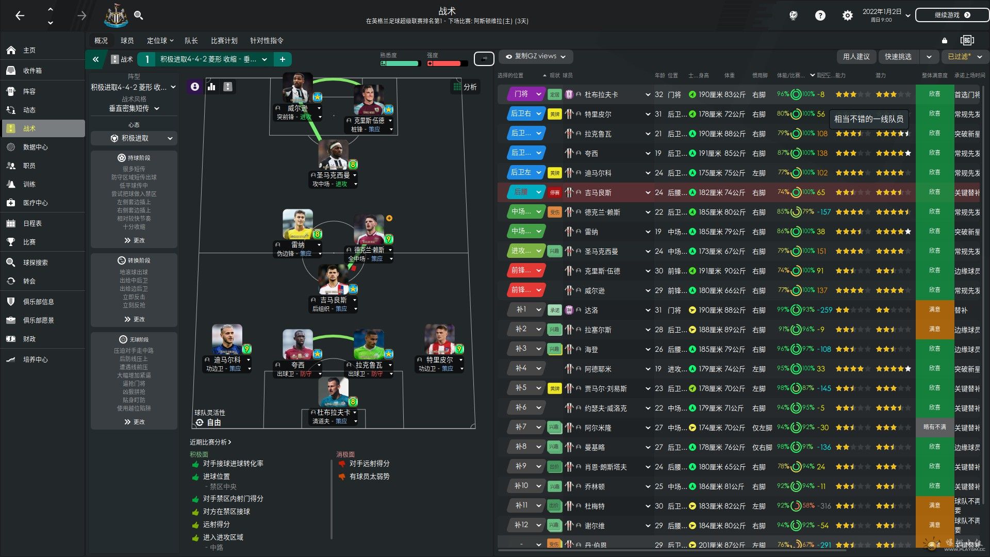This screenshot has height=557, width=990.
Task: Click 快速挑选 button
Action: (x=898, y=57)
